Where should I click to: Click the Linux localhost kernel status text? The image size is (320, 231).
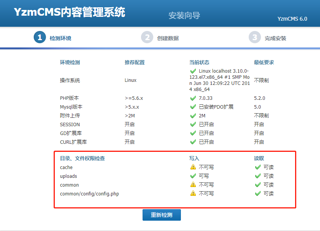point(220,80)
